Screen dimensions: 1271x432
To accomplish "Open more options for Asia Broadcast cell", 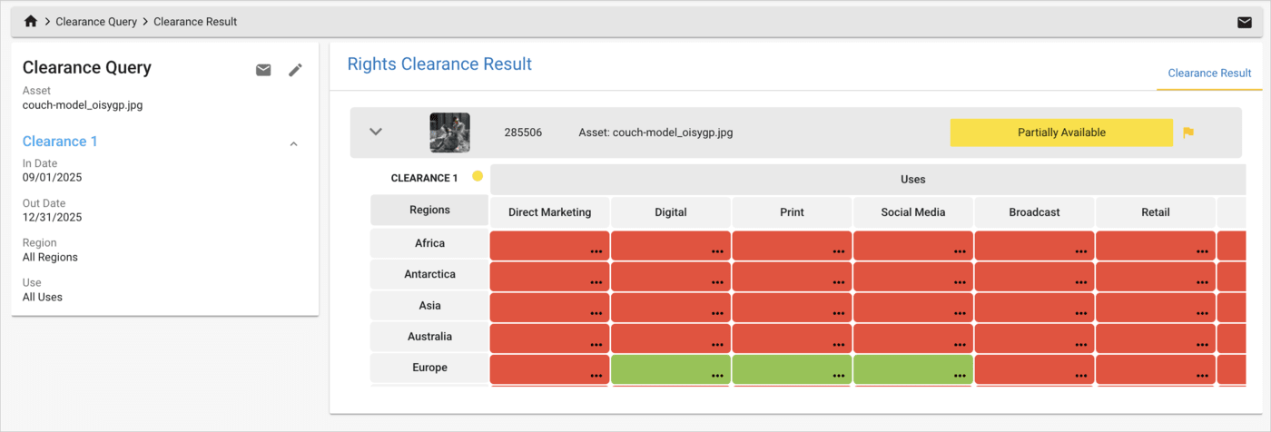I will point(1080,313).
